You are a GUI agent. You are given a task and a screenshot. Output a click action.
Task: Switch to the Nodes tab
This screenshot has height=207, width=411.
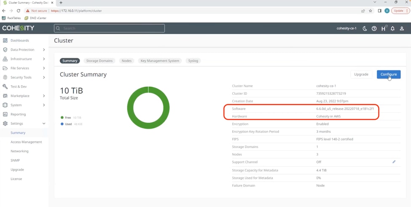pos(126,61)
